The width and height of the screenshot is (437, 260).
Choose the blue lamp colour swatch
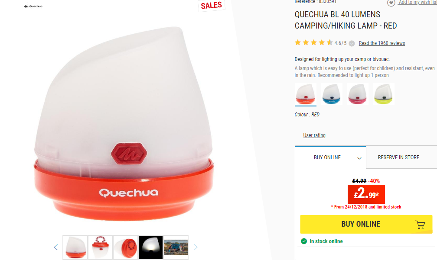point(331,94)
